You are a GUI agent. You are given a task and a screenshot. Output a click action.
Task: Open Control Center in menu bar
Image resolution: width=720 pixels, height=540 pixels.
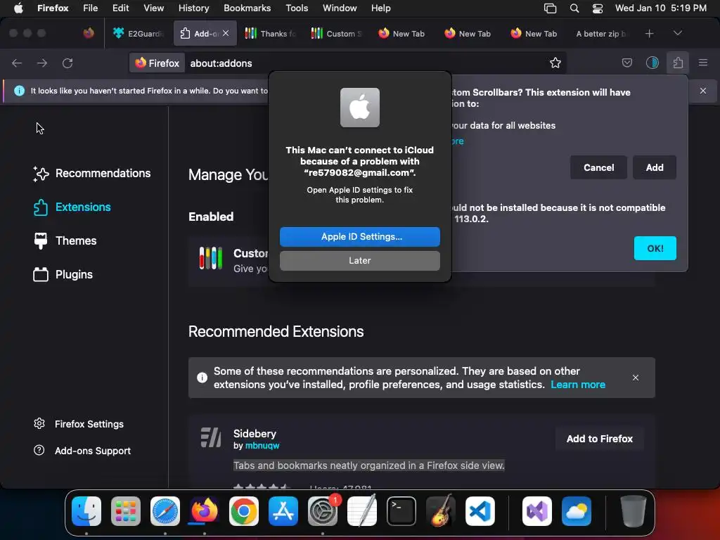(x=598, y=8)
